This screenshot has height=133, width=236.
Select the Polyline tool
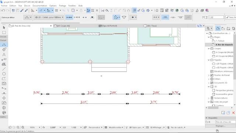point(4,79)
